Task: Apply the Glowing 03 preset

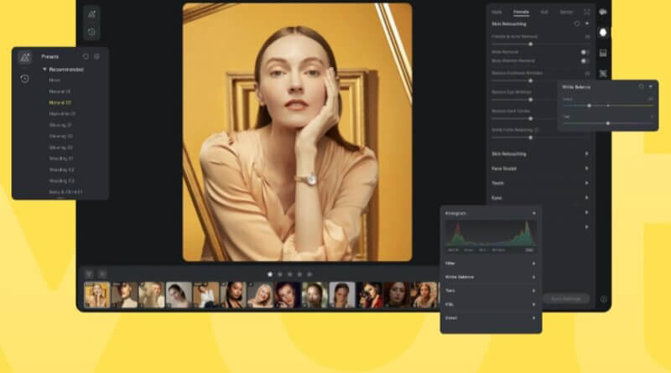Action: [60, 148]
